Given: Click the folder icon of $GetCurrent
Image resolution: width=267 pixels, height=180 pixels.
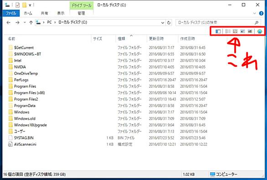Looking at the screenshot, I should [10, 48].
